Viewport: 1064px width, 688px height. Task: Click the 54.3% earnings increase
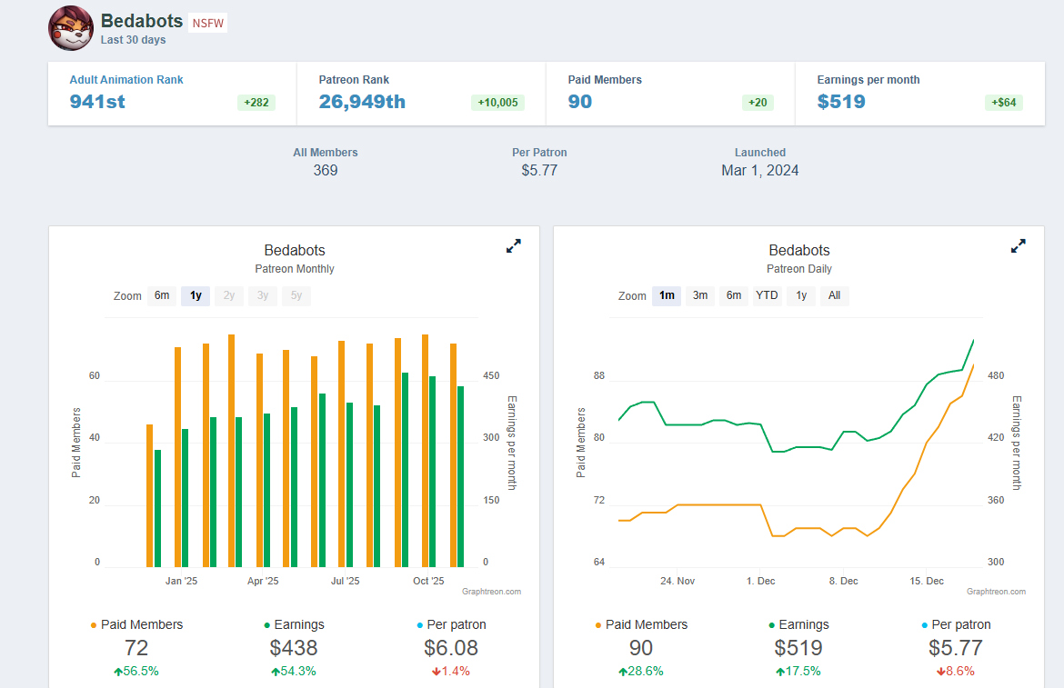tap(294, 671)
